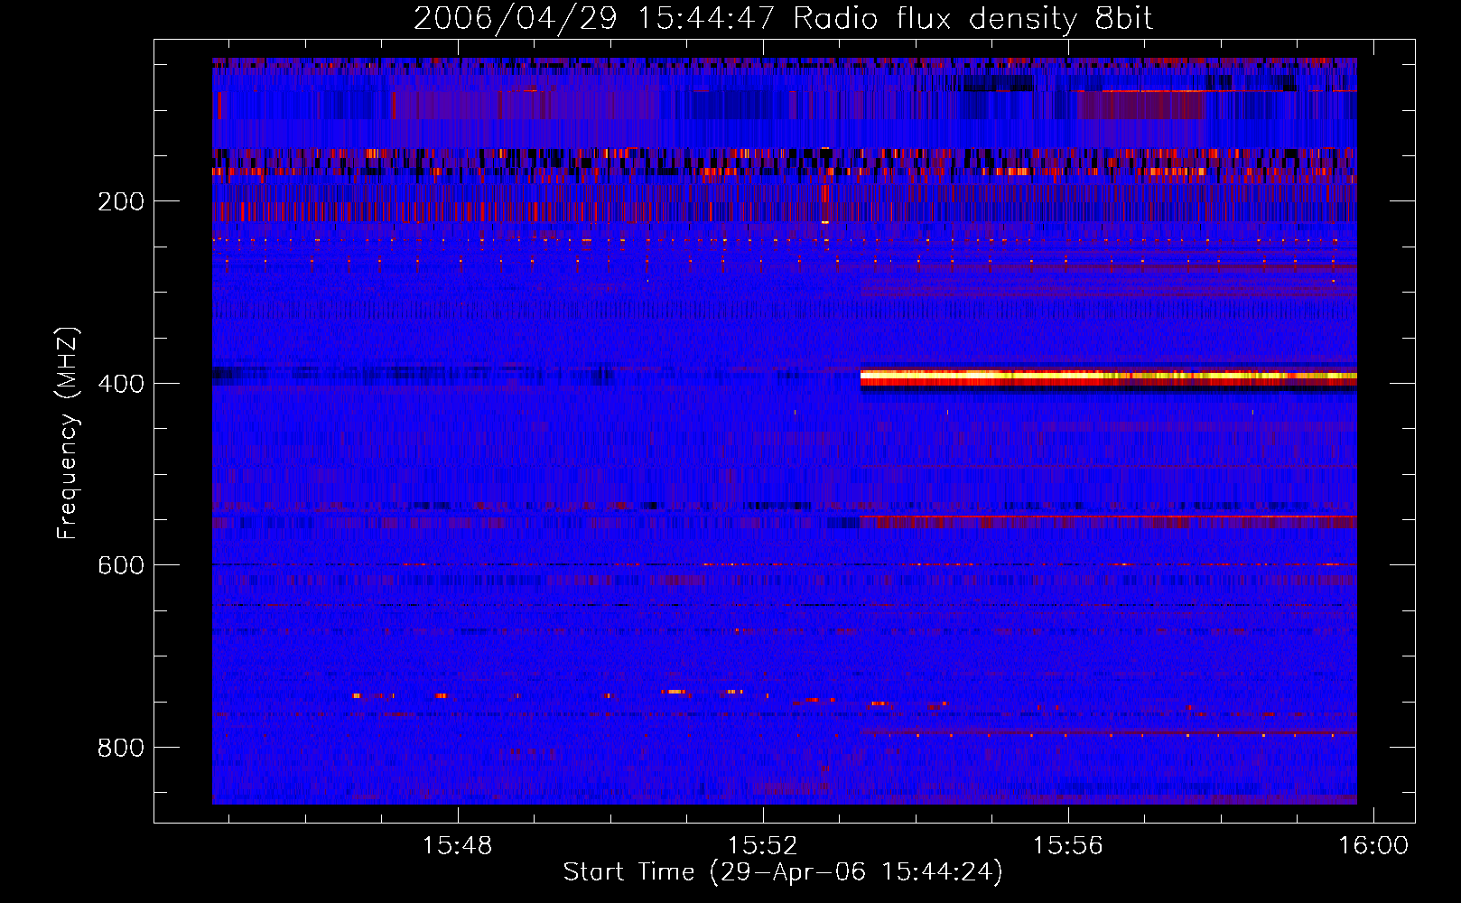The height and width of the screenshot is (903, 1461).
Task: Click the 'Frequency (MHZ)' axis label
Action: (68, 433)
